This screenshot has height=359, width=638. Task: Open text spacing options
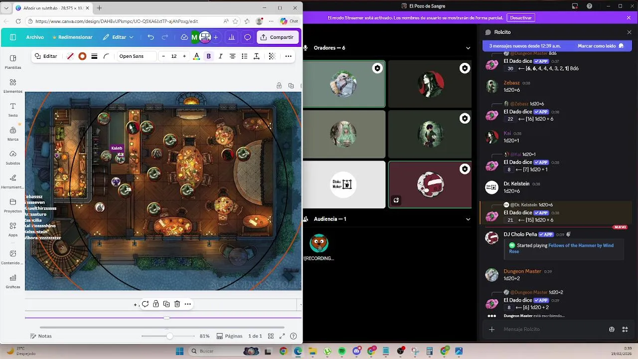click(x=256, y=56)
